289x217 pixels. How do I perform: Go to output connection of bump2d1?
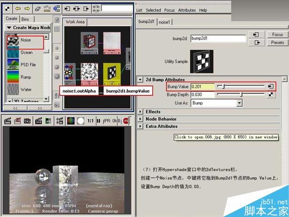[x=257, y=43]
